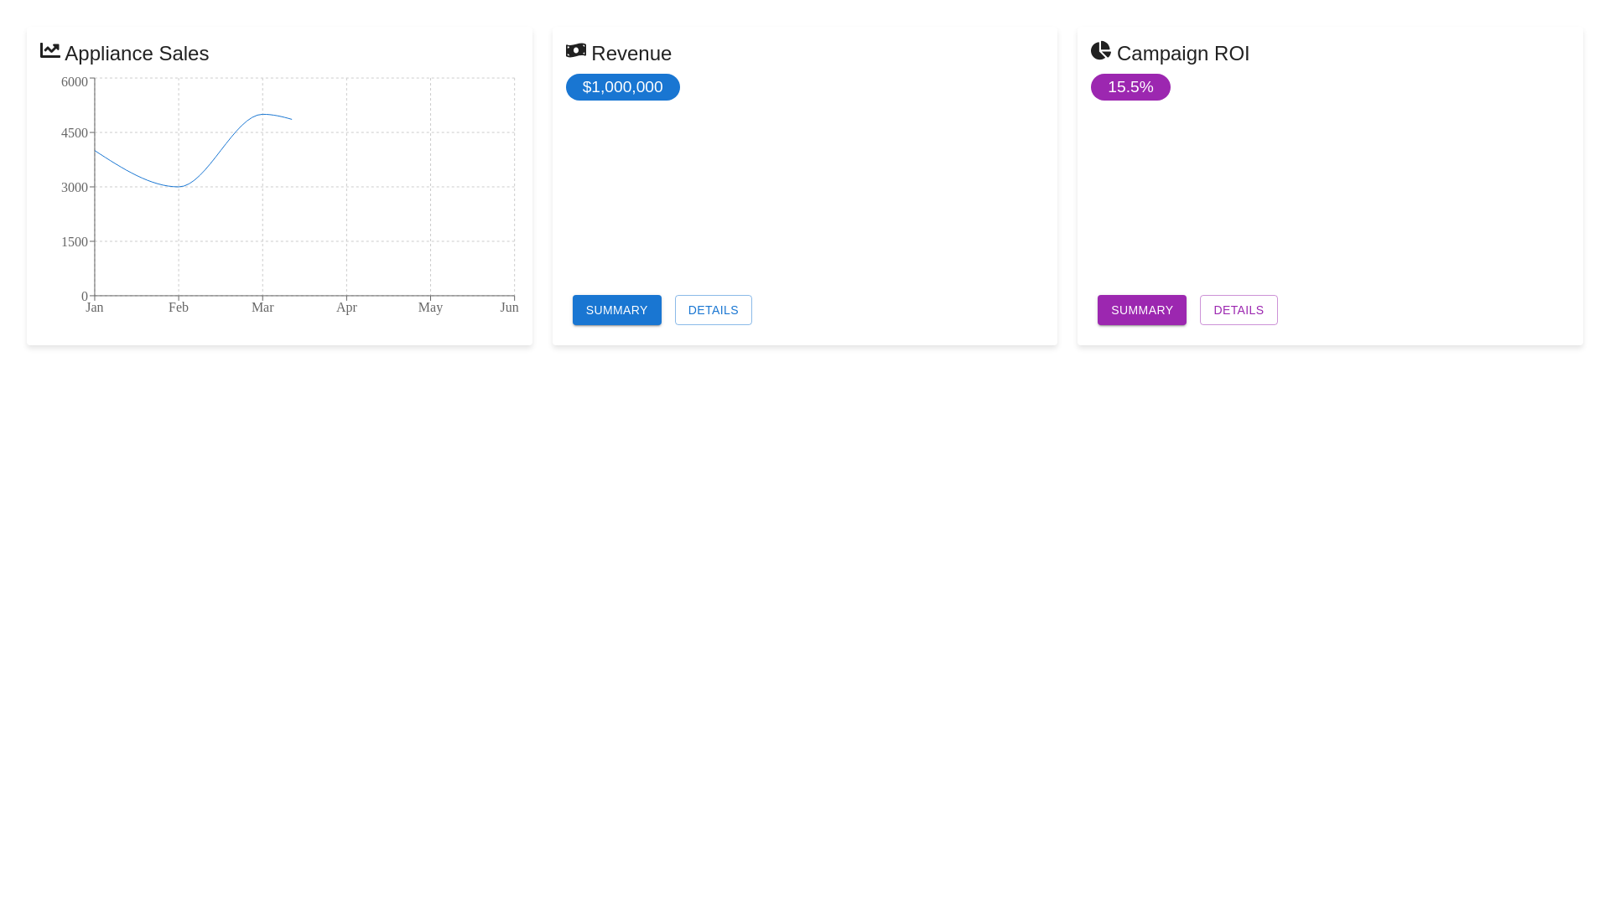This screenshot has height=905, width=1610.
Task: Select the Campaign ROI heading text
Action: tap(1183, 54)
